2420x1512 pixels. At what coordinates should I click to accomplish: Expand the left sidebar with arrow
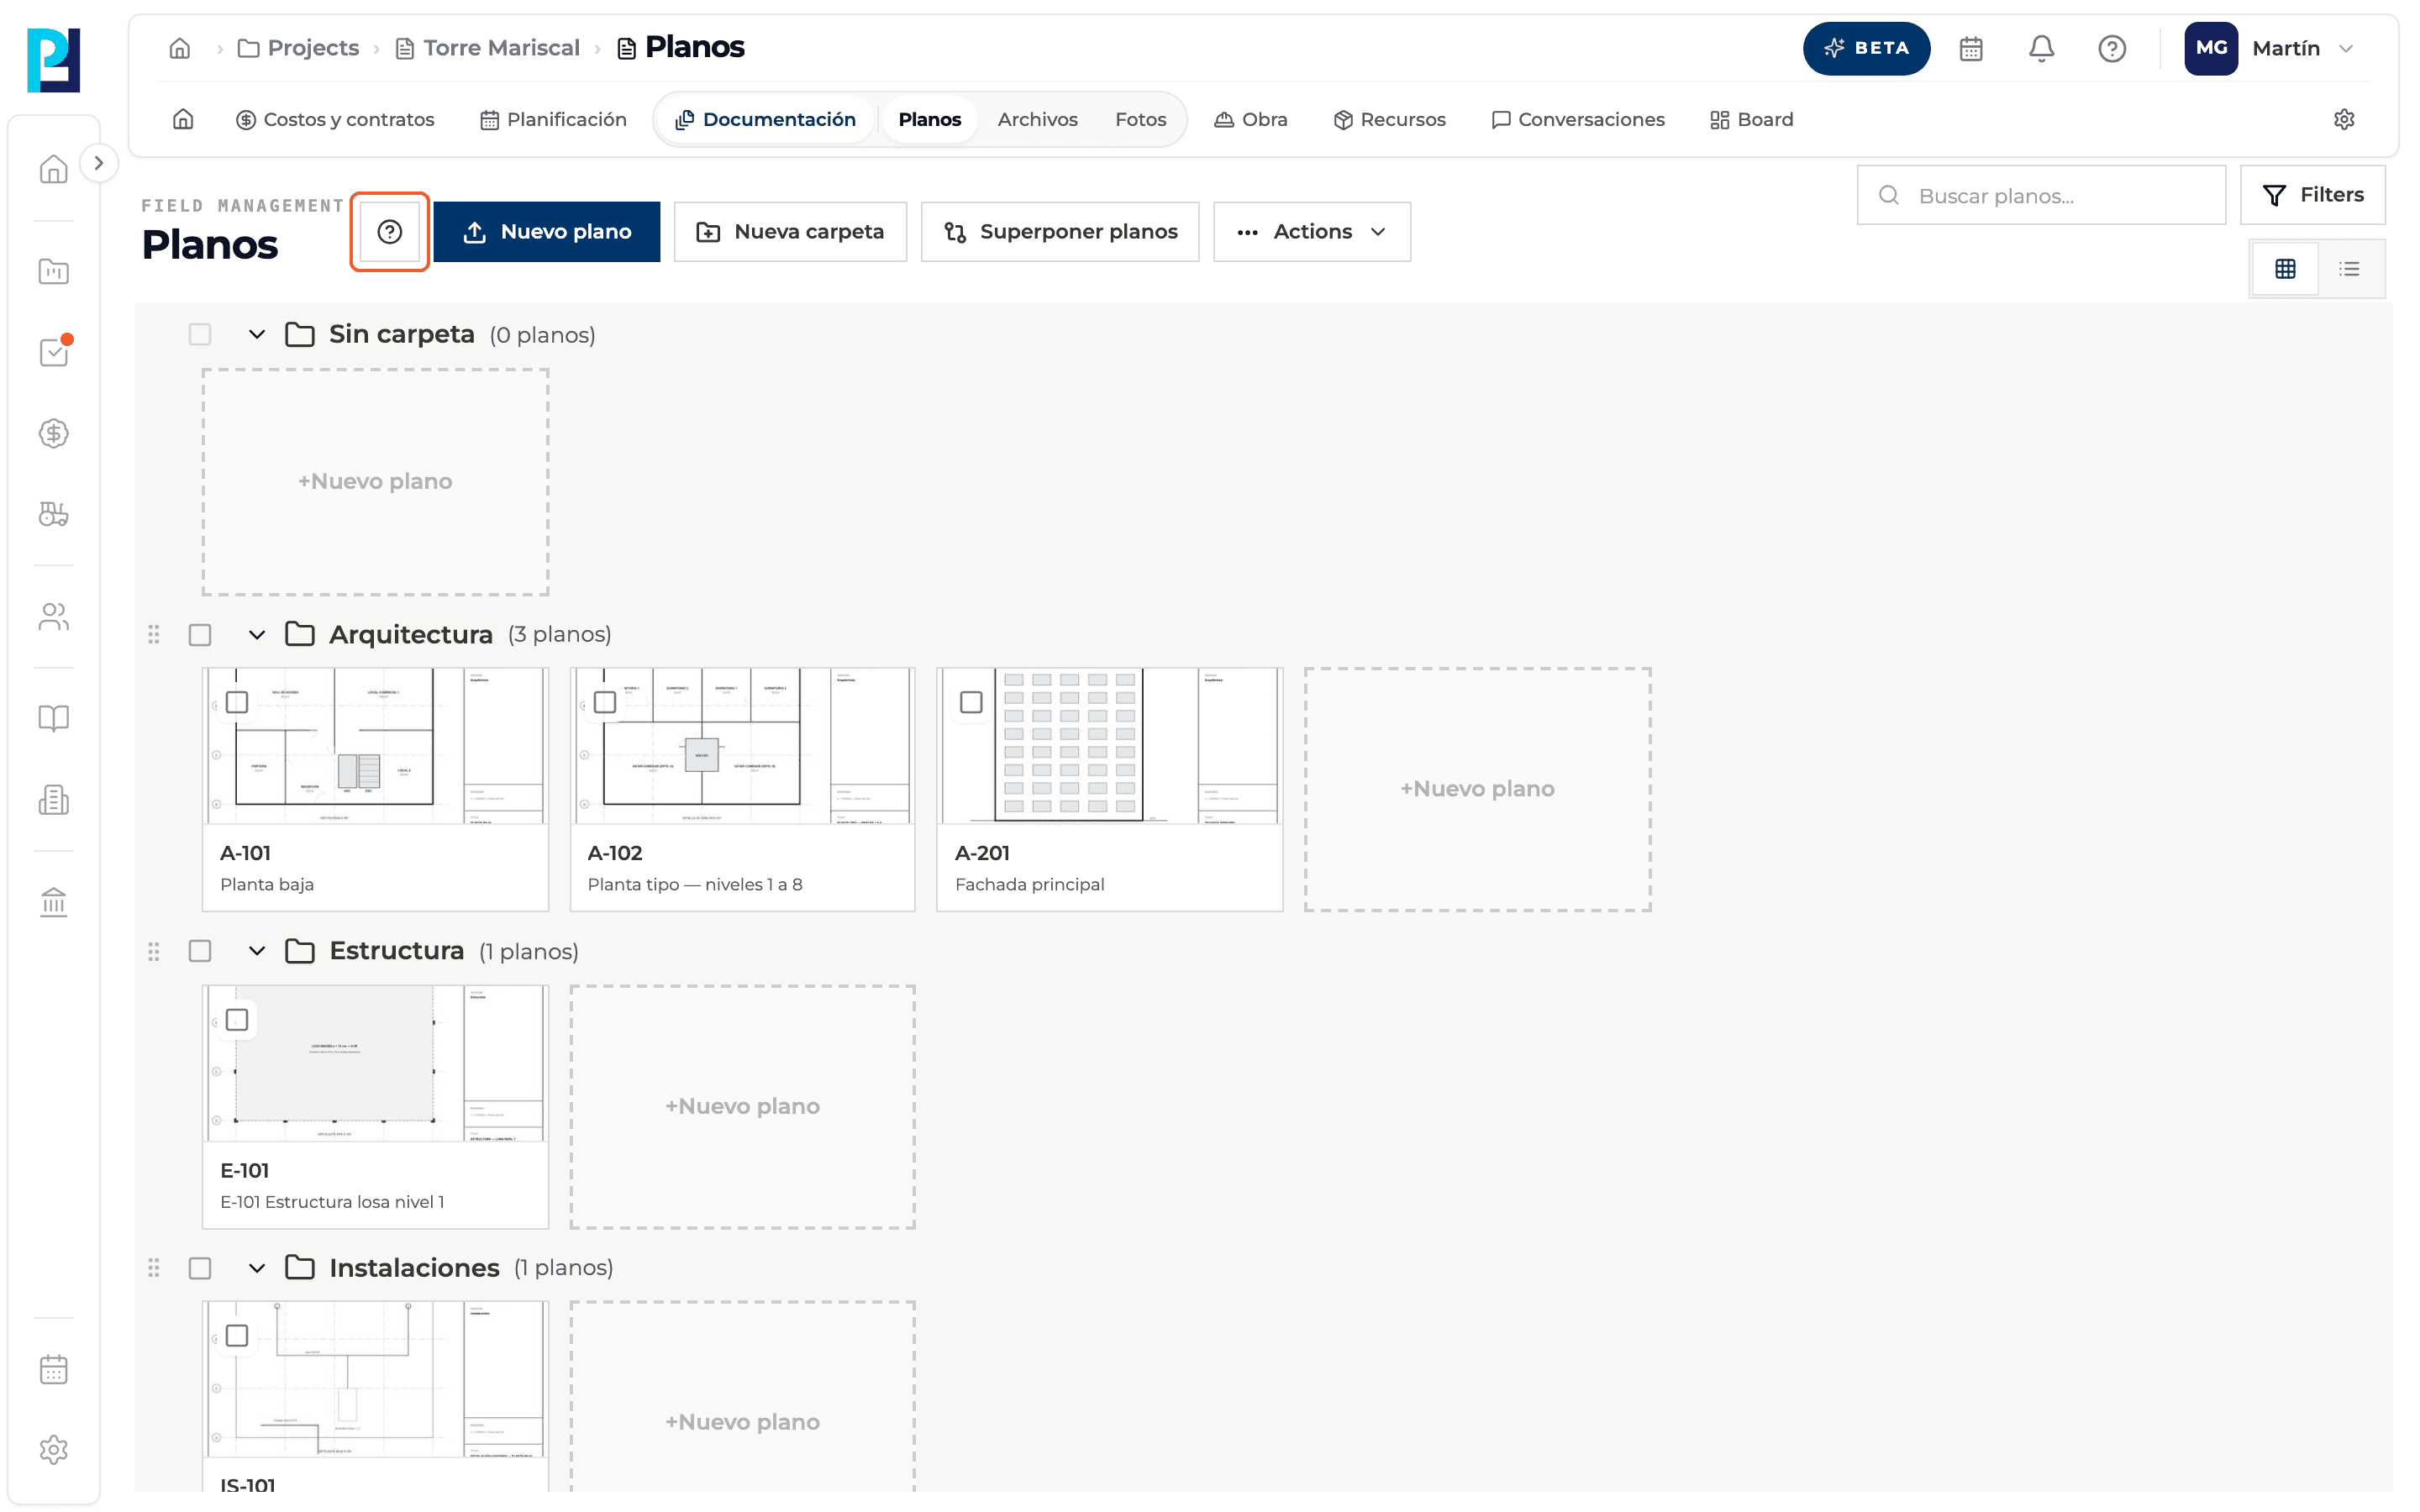pyautogui.click(x=98, y=163)
